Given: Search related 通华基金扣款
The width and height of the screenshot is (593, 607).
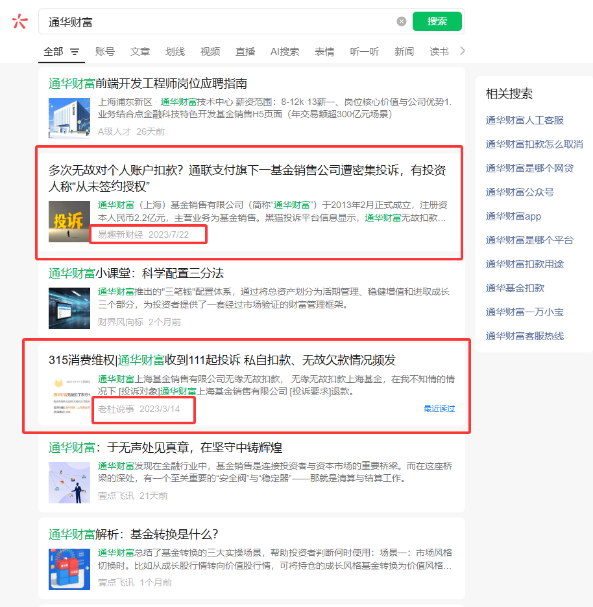Looking at the screenshot, I should 515,288.
